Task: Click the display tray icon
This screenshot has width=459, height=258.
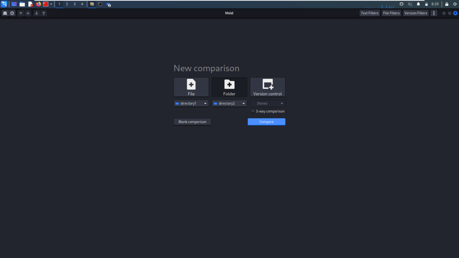Action: pyautogui.click(x=402, y=4)
